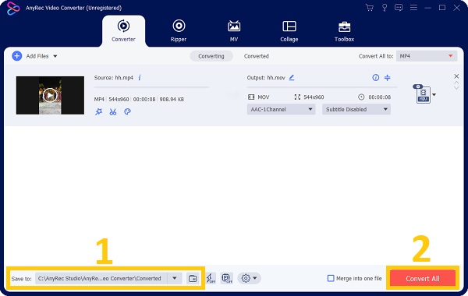This screenshot has width=468, height=296.
Task: Click the output duration 00:00:08
Action: [379, 97]
